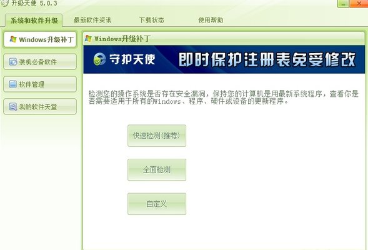Screen dimensions: 368x250
Task: Open 装机必备软件 in the sidebar
Action: click(x=40, y=62)
